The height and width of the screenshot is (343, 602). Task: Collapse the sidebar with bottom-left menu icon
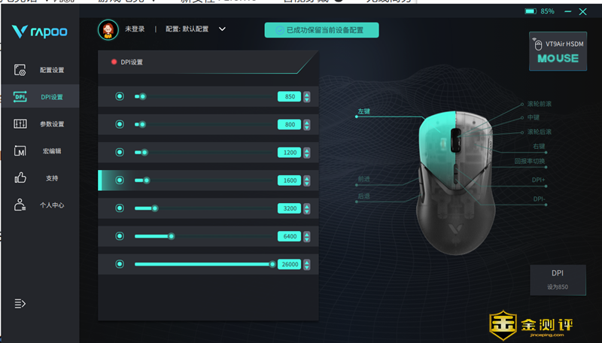[20, 303]
